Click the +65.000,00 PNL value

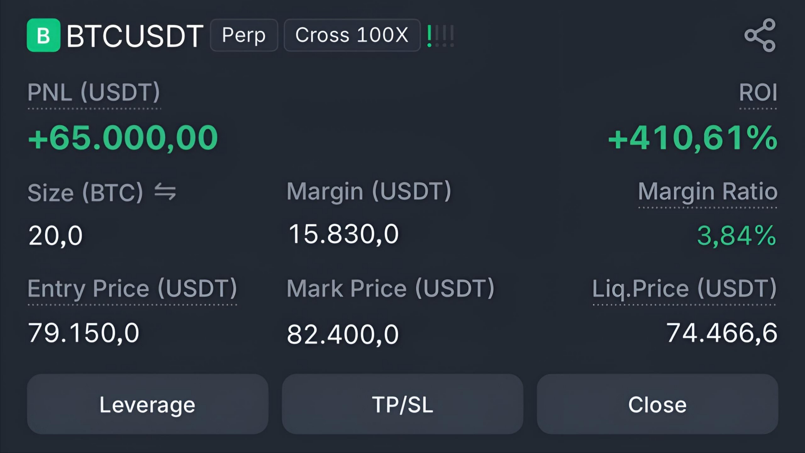pos(123,138)
